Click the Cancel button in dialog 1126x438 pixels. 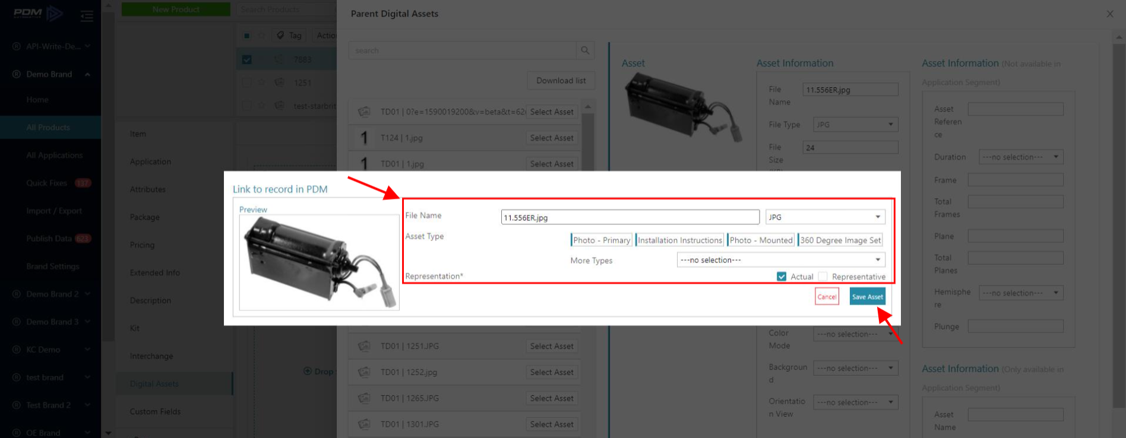point(827,297)
